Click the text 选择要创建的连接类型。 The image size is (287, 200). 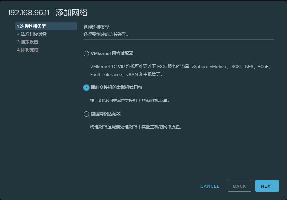[x=106, y=34]
